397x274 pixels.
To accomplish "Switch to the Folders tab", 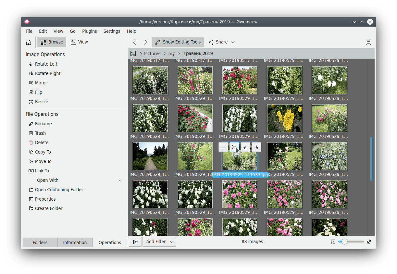I will (x=40, y=243).
